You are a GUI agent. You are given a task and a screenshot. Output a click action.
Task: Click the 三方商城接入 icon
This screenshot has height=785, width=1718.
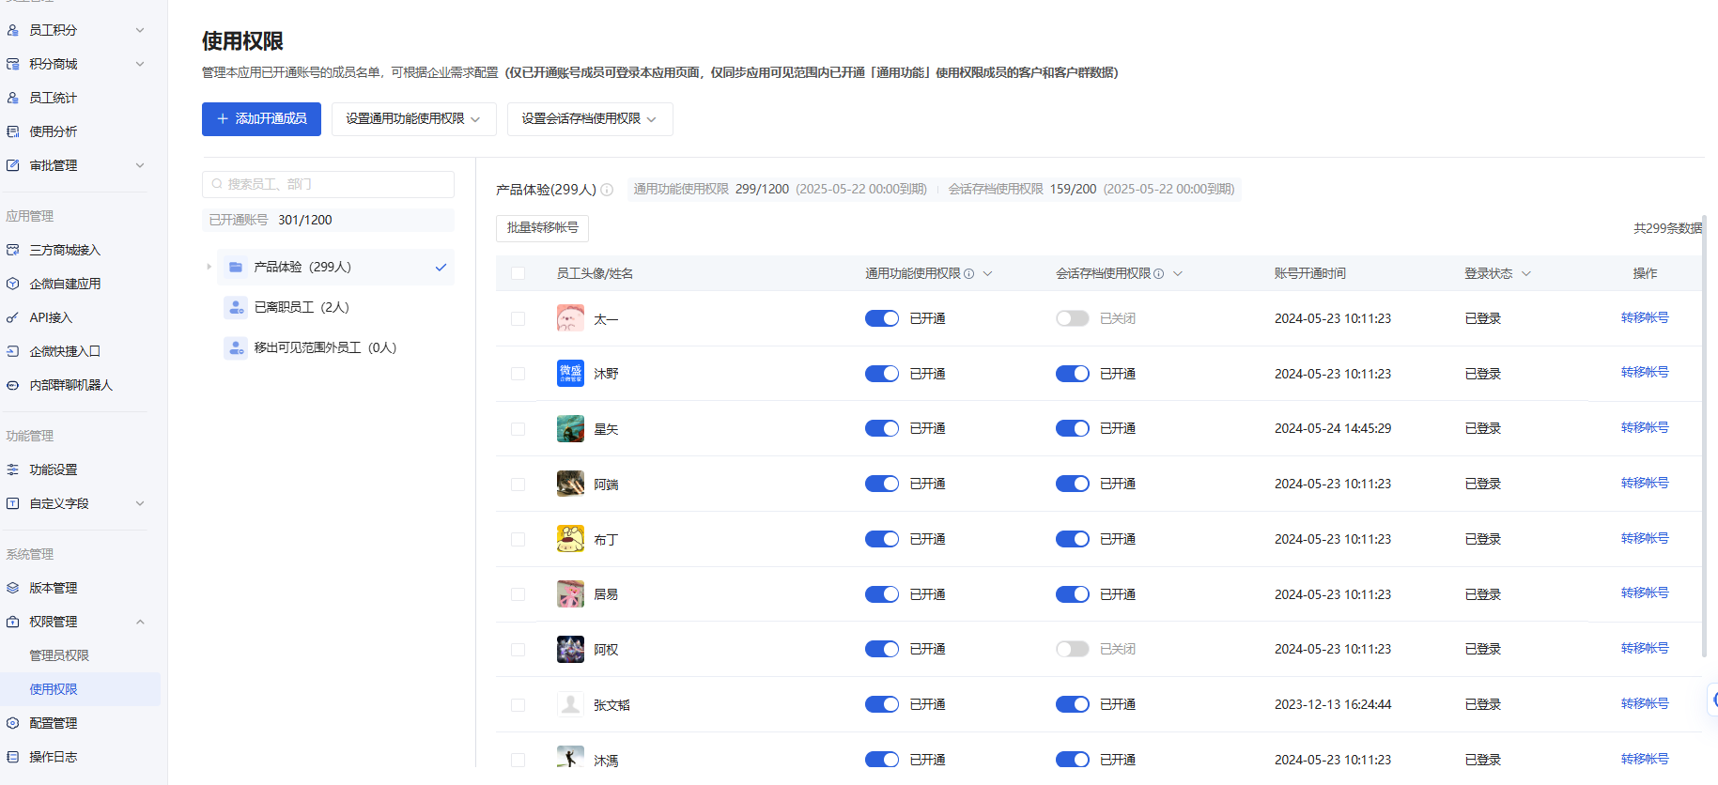pos(13,250)
